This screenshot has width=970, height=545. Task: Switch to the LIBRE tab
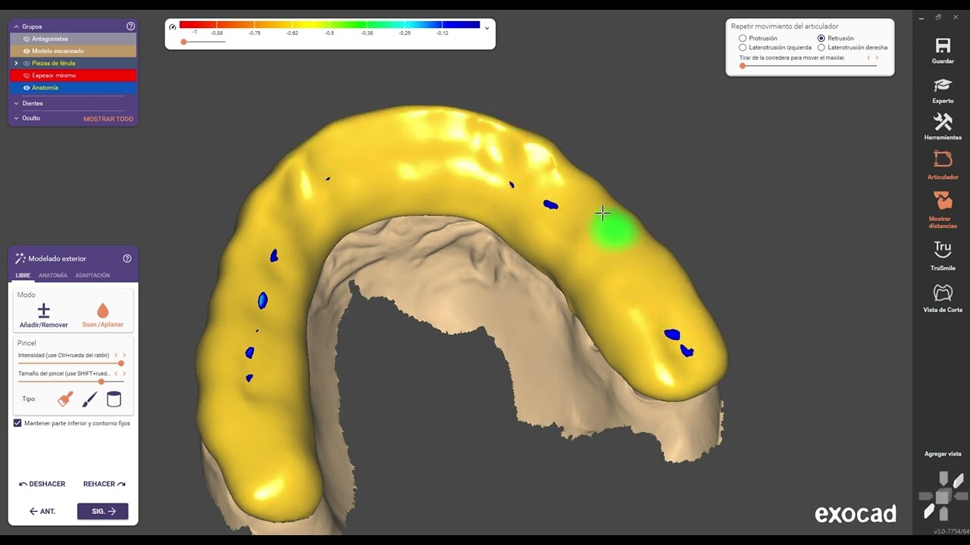(23, 276)
